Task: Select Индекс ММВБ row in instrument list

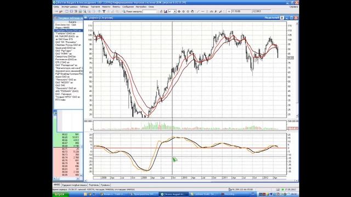Action: point(69,28)
